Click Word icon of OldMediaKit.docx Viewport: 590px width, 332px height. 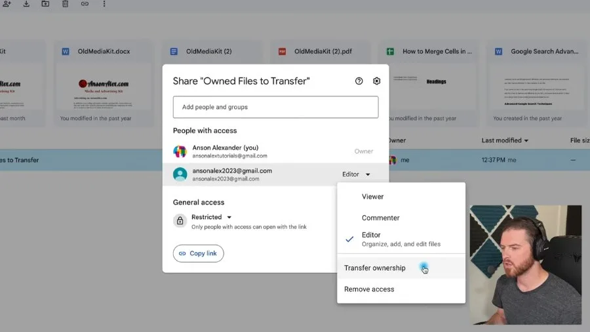click(66, 52)
